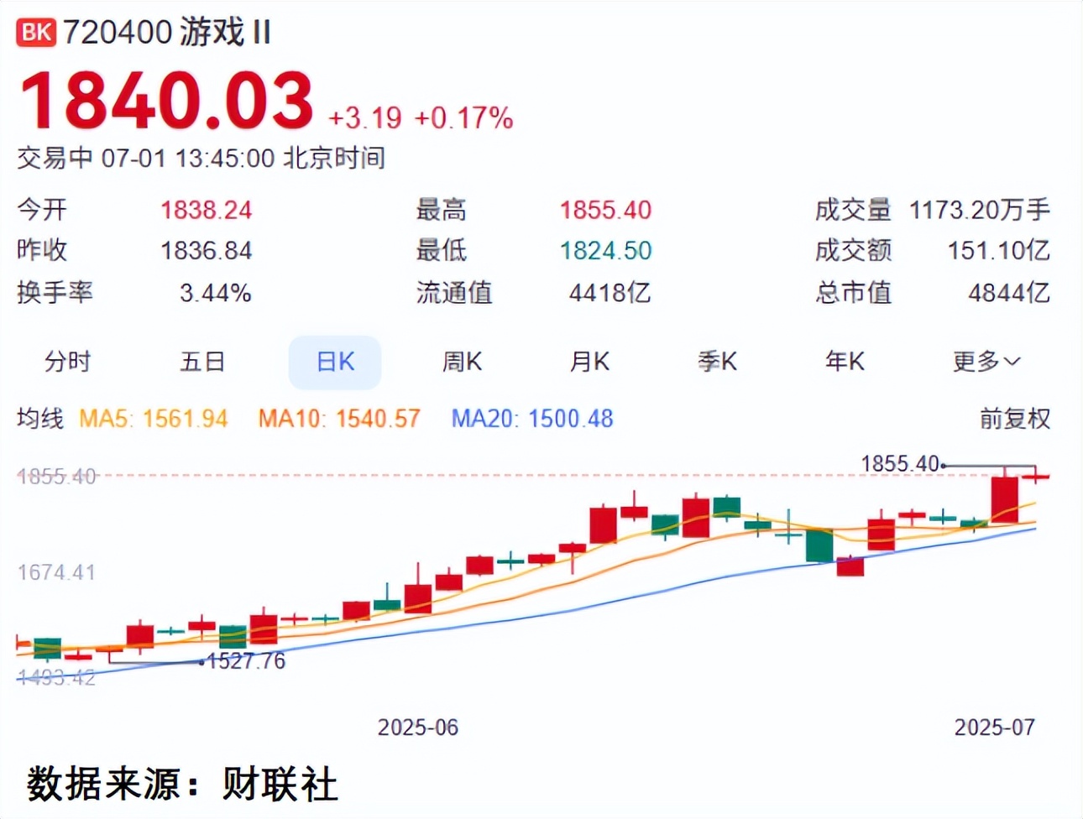1083x819 pixels.
Task: Click the +0.17% percent change
Action: click(x=464, y=118)
